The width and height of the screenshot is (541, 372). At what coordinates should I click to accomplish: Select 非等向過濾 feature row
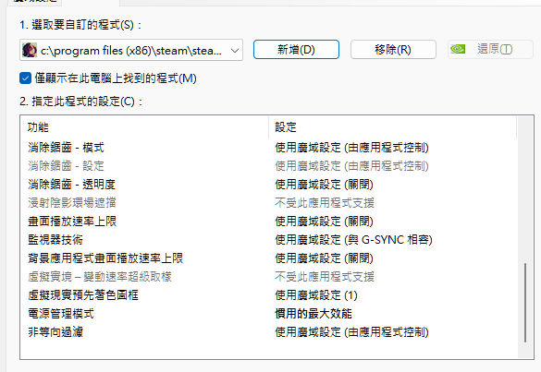[269, 332]
